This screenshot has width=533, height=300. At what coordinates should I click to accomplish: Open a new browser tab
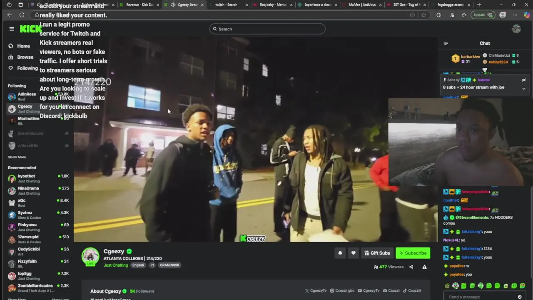click(x=479, y=5)
